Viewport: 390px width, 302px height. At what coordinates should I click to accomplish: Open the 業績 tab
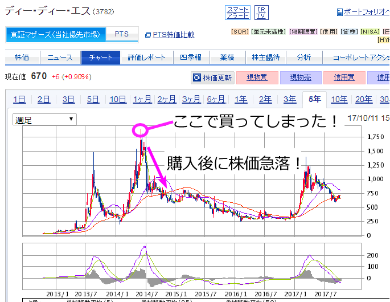click(227, 58)
